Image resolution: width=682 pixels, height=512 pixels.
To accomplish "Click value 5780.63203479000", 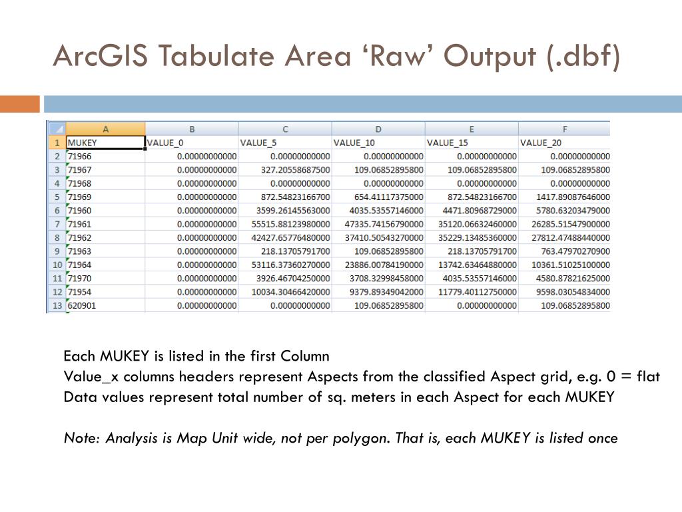I will pos(565,211).
